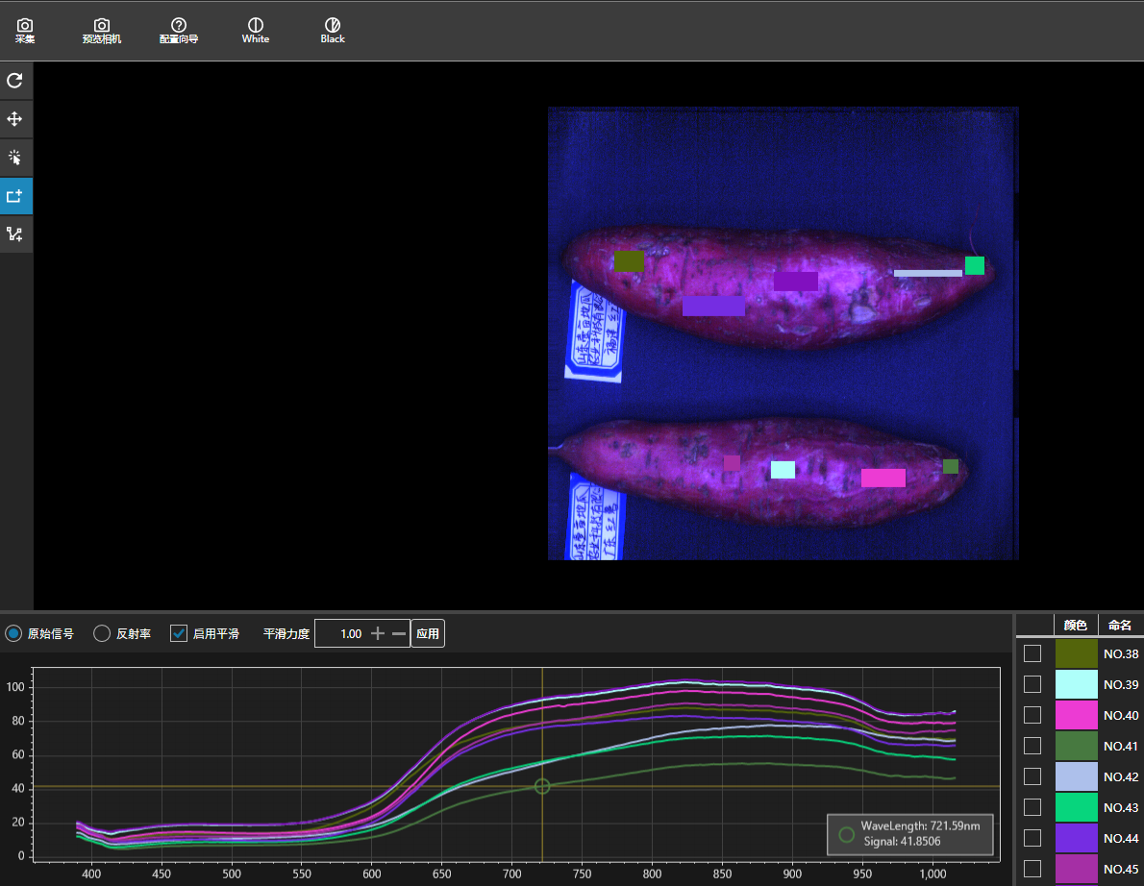1144x886 pixels.
Task: Select the polygon region add tool
Action: pyautogui.click(x=15, y=234)
